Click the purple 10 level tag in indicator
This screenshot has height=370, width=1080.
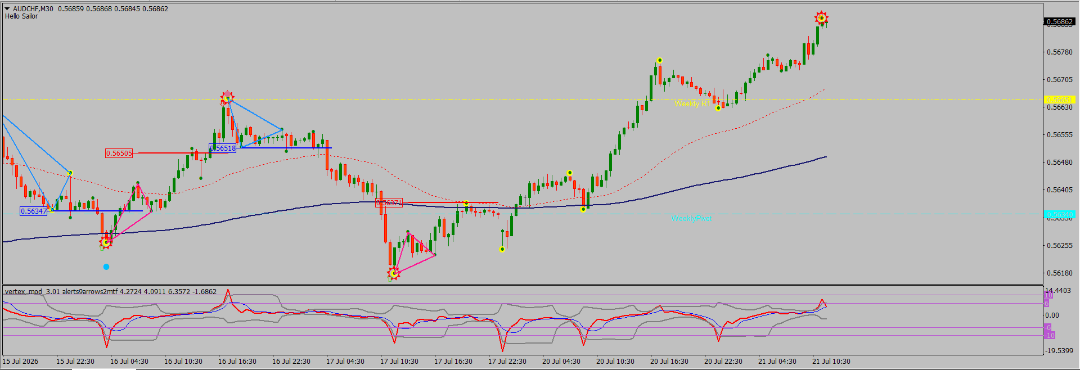click(1048, 295)
